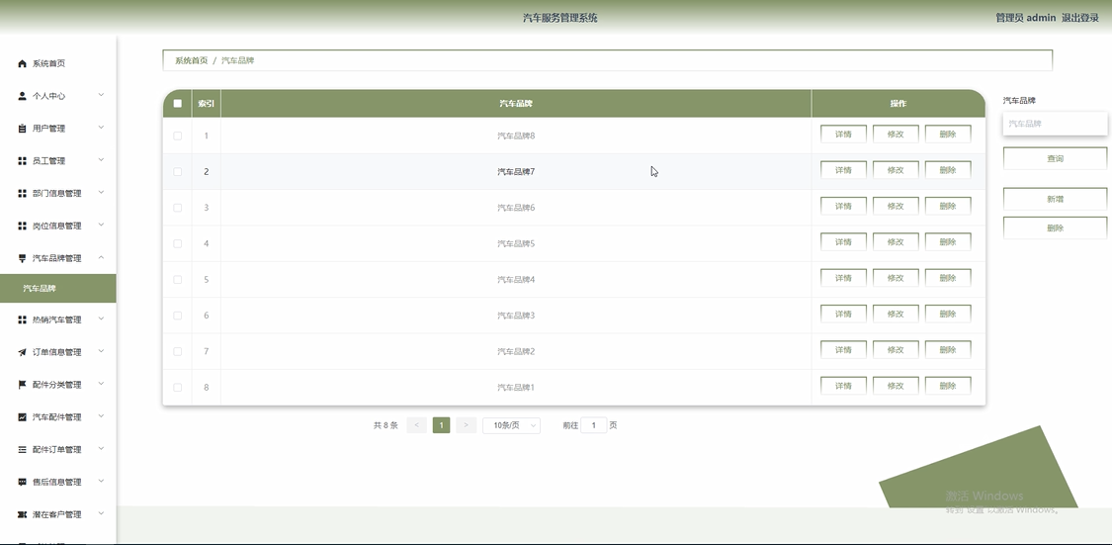Click the clipboard icon for 用户管理
Image resolution: width=1112 pixels, height=545 pixels.
[x=22, y=129]
